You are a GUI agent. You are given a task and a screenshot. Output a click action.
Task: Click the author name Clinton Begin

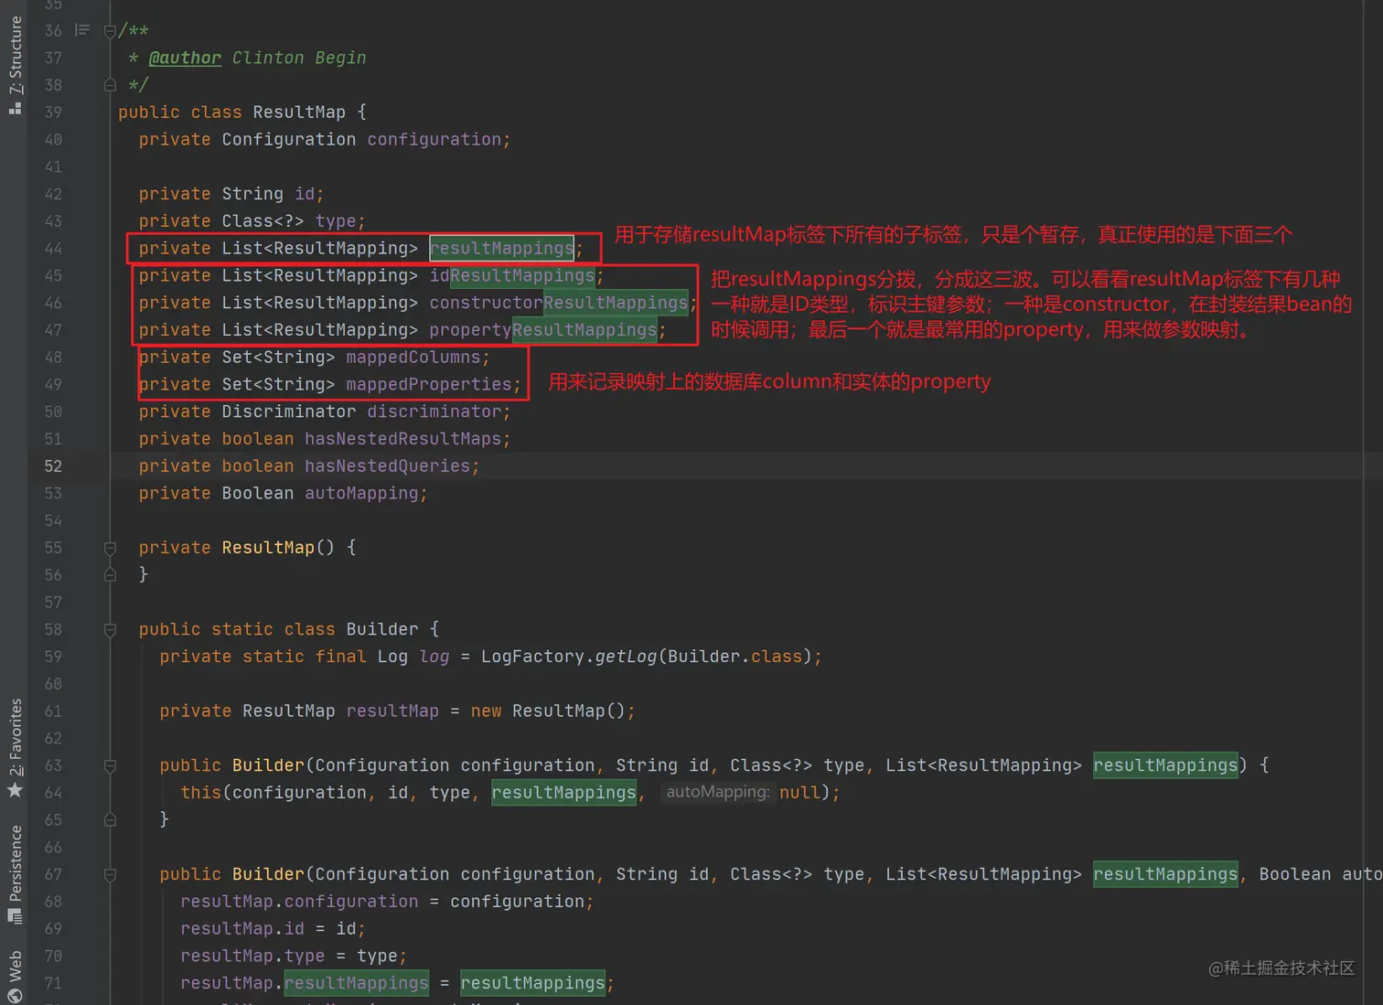(299, 58)
